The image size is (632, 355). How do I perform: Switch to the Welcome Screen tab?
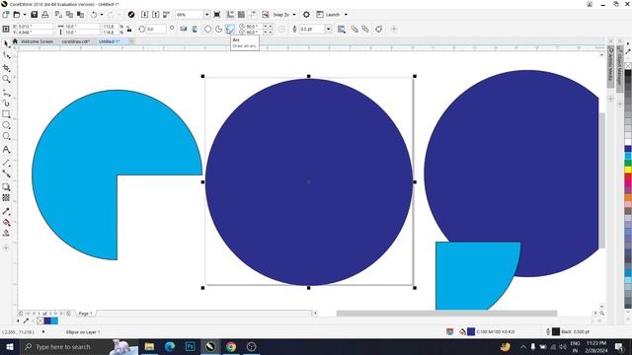click(37, 41)
